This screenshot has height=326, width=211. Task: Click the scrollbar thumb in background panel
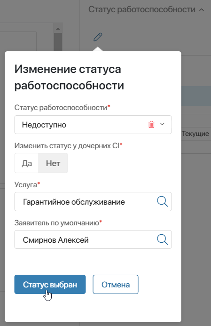[58, 42]
